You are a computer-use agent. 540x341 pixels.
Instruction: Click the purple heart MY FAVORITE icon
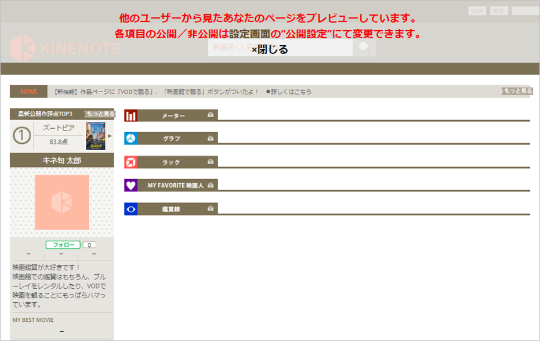pos(131,185)
